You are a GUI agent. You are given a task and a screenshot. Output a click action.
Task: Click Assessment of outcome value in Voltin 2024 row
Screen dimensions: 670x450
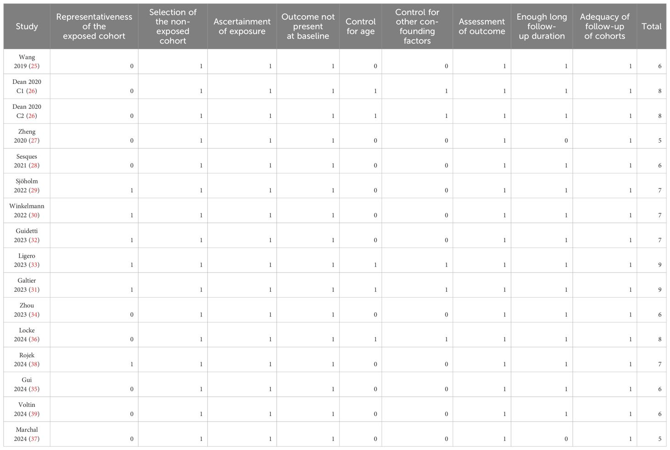pyautogui.click(x=504, y=414)
